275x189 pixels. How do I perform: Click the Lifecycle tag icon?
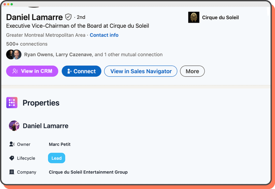coord(12,158)
